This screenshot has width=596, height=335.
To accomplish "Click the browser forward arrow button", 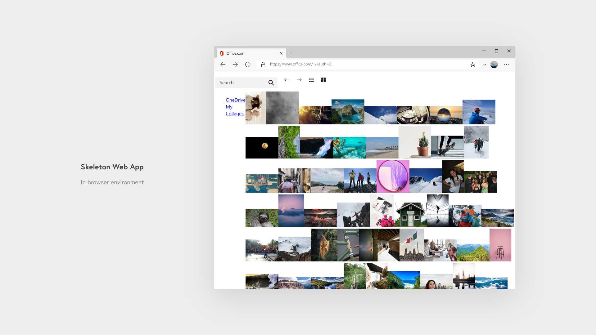I will [235, 65].
